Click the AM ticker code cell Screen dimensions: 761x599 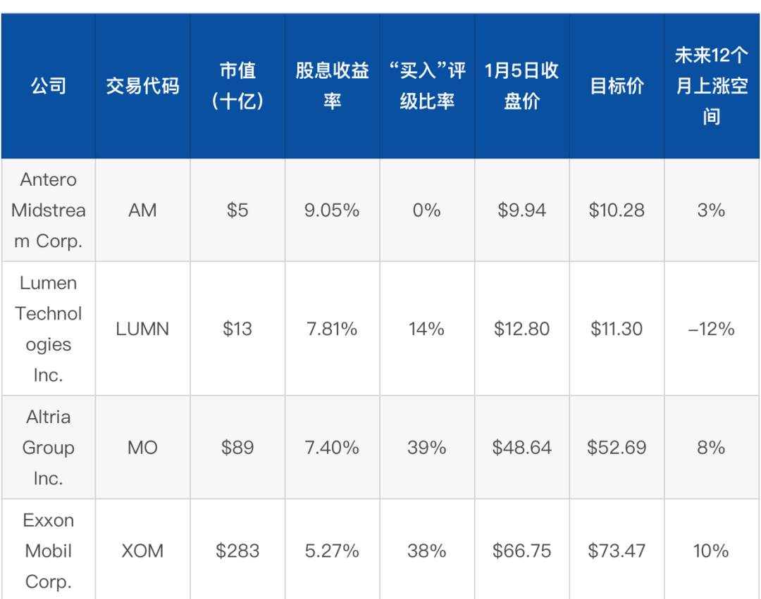(142, 210)
